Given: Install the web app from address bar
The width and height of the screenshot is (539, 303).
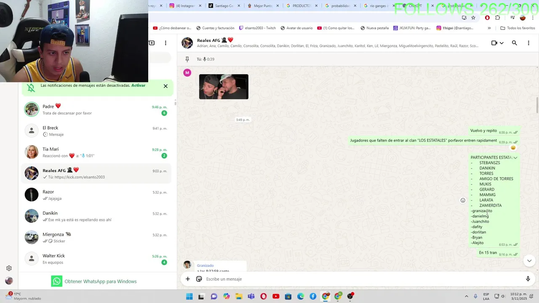Looking at the screenshot, I should [x=464, y=18].
